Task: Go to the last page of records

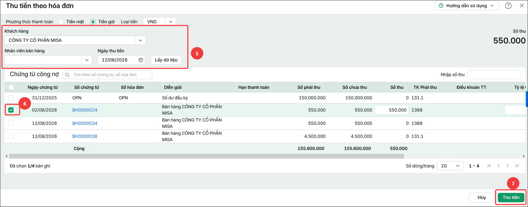Action: (x=517, y=166)
